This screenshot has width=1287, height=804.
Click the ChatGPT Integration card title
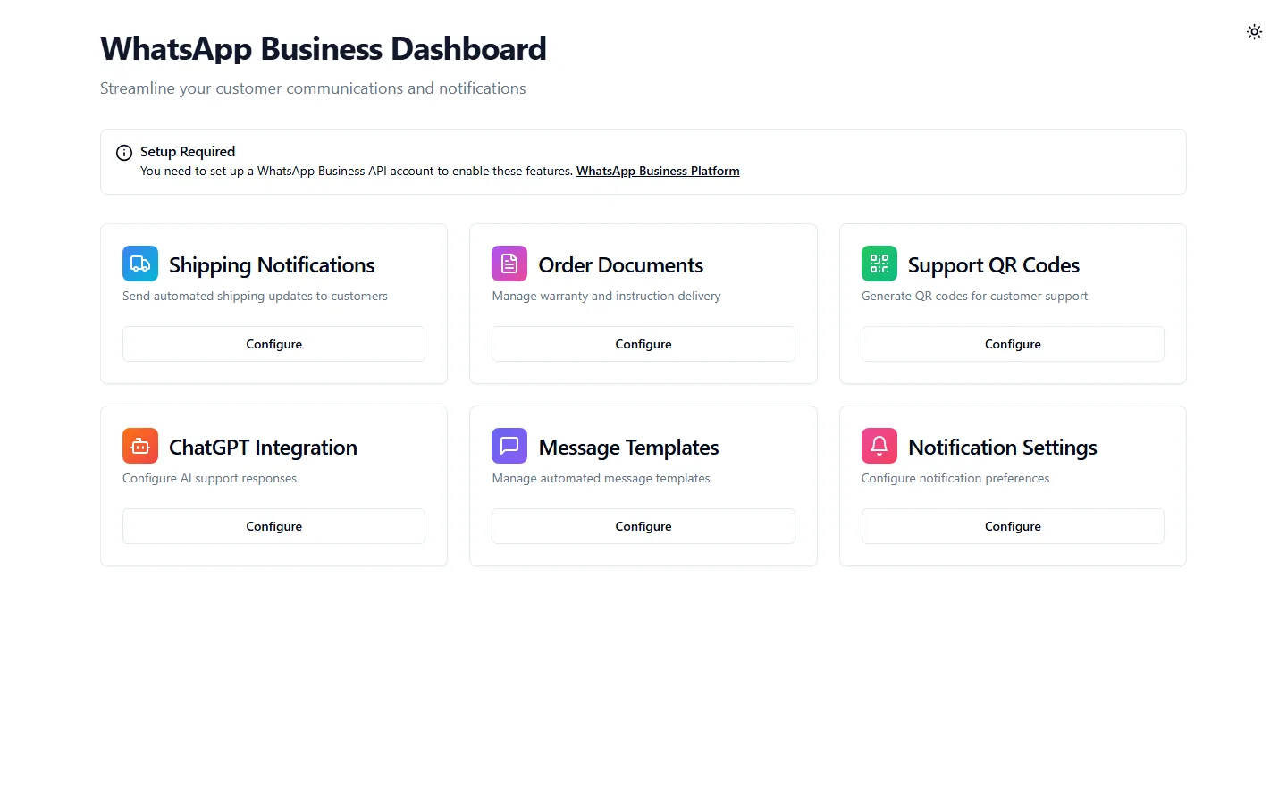[x=263, y=448]
